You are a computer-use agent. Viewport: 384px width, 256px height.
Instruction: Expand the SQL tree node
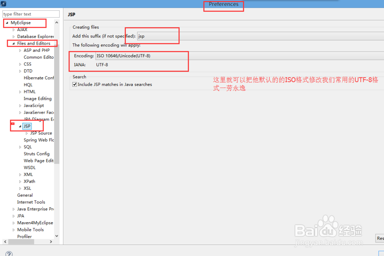coord(20,147)
